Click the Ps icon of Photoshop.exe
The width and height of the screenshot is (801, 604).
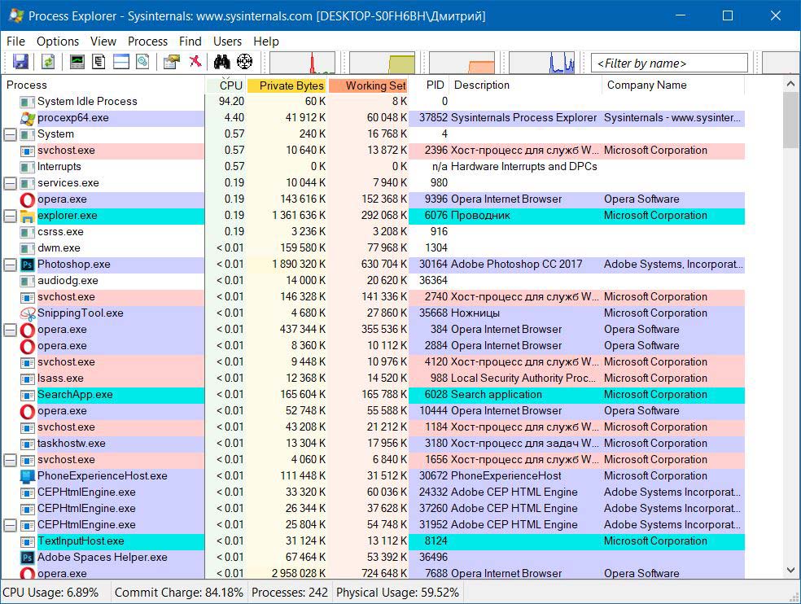(27, 265)
